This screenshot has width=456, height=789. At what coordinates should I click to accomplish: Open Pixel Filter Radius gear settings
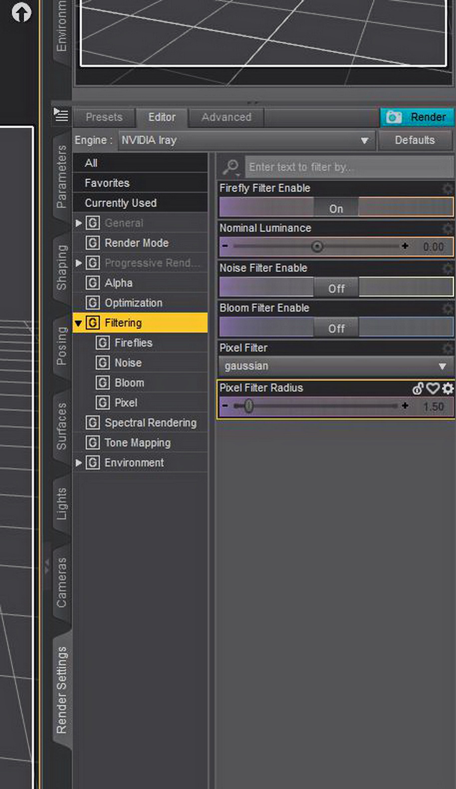pos(448,388)
